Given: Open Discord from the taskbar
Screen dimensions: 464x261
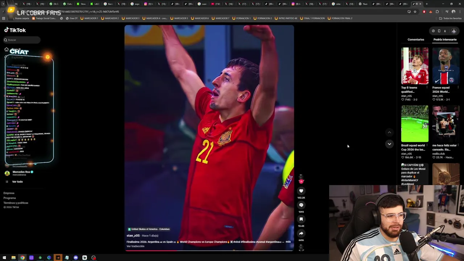Looking at the screenshot, I should (76, 258).
